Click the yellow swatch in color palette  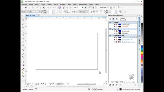point(142,53)
